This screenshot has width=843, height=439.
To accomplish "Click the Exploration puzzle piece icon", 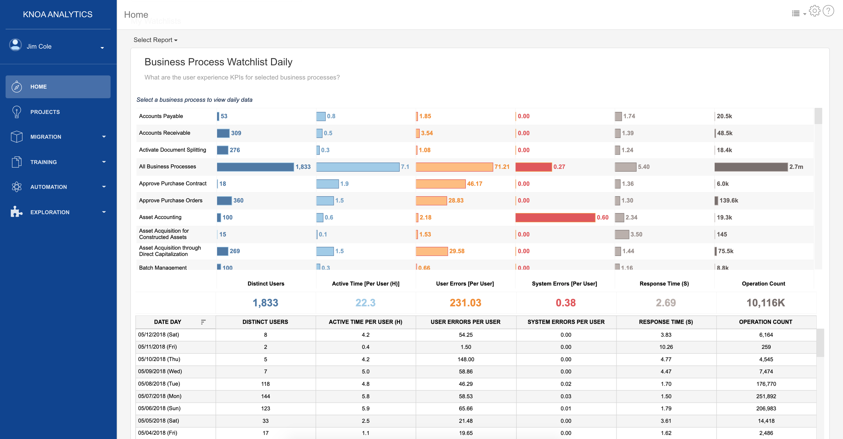I will (x=16, y=212).
